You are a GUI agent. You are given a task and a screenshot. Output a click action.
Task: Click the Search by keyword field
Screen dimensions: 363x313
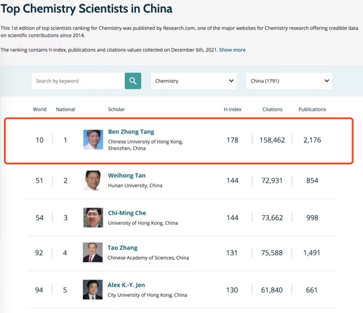point(78,81)
